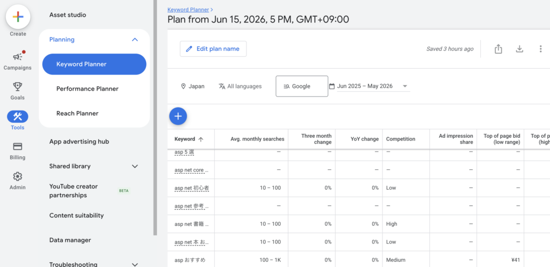This screenshot has height=267, width=550.
Task: Sort by Avg. monthly searches column
Action: coord(257,139)
